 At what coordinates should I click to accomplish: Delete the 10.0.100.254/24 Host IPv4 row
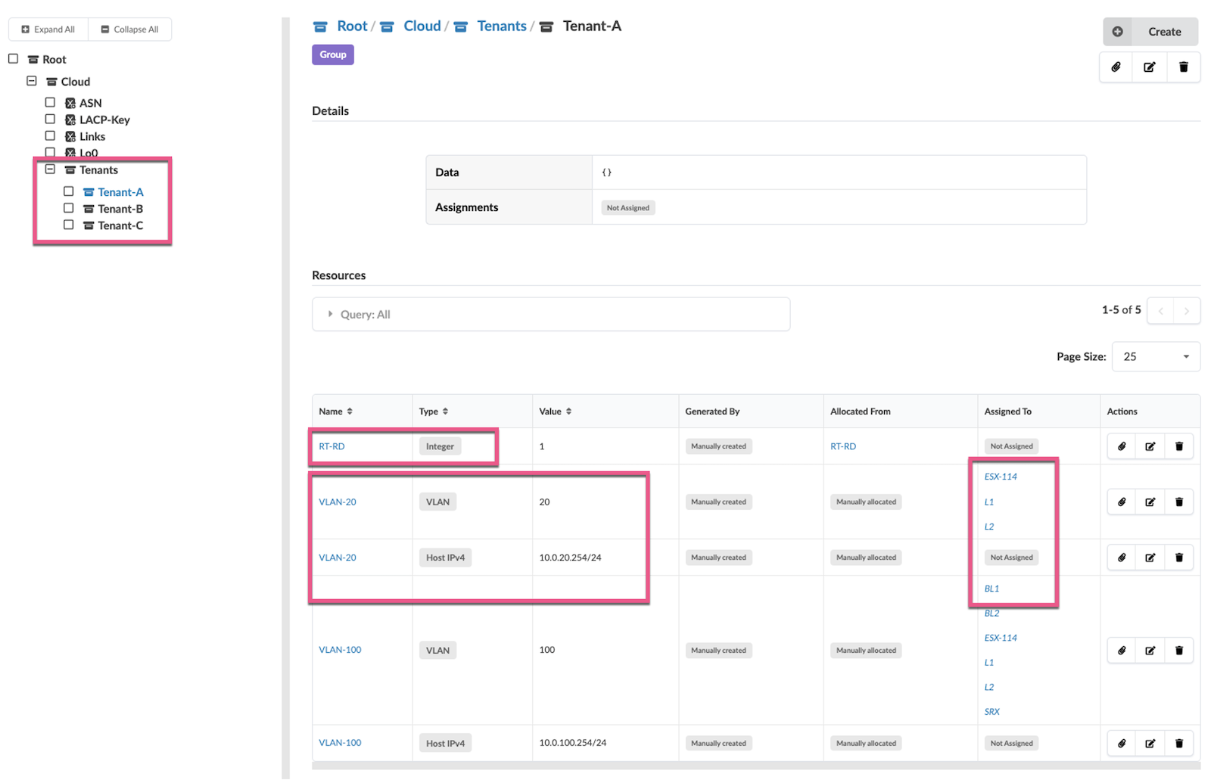1179,744
